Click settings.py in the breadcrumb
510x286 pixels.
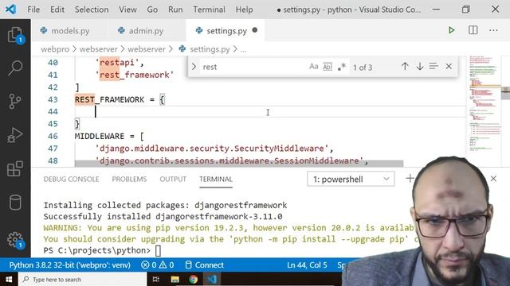[210, 49]
